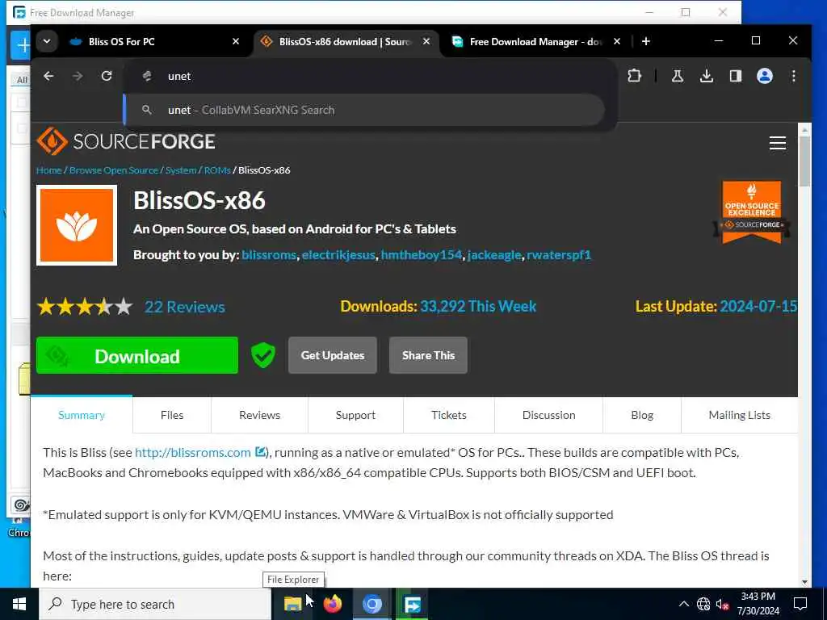Open the Chrome profile avatar icon
This screenshot has height=620, width=827.
pos(765,77)
